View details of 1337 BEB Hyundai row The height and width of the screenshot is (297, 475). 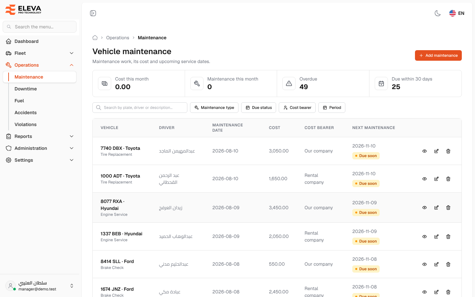coord(425,237)
